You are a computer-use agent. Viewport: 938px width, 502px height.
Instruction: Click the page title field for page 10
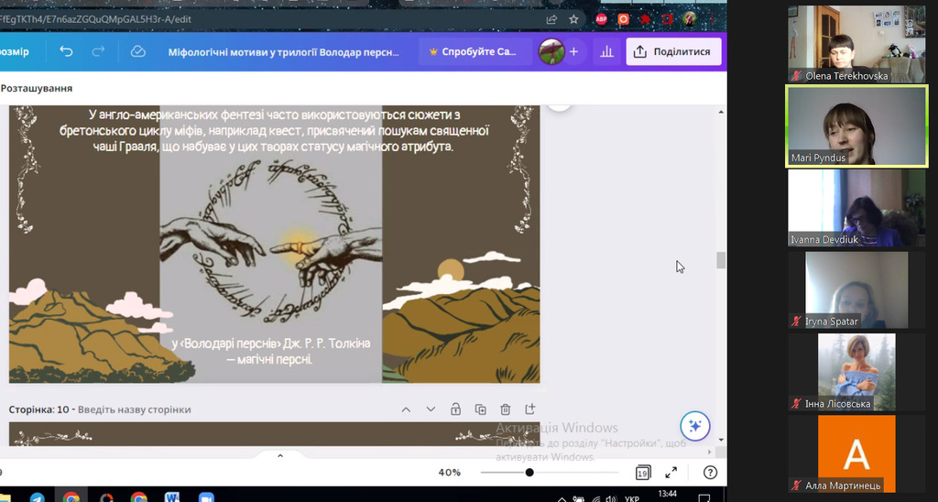coord(134,409)
